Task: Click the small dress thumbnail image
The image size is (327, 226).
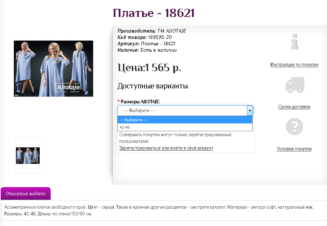Action: [28, 156]
